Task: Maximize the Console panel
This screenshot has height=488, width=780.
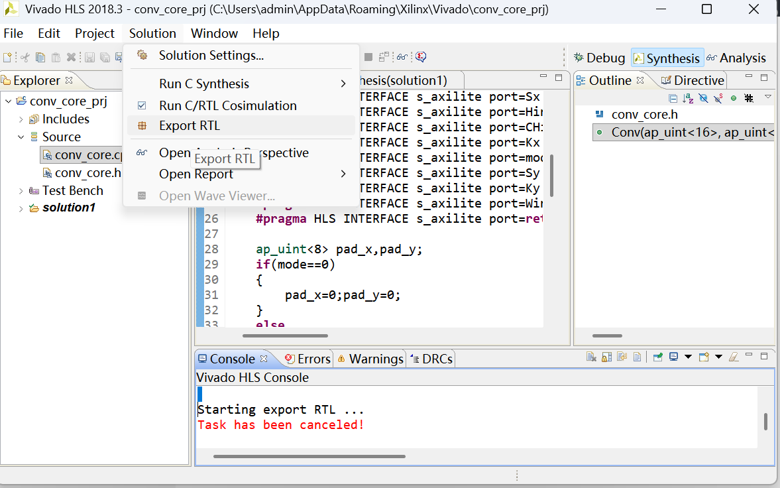Action: pyautogui.click(x=764, y=356)
